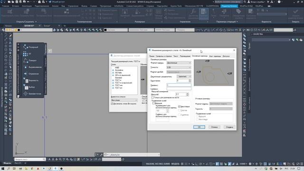Switch to the Fit tab in dialog

(x=185, y=56)
